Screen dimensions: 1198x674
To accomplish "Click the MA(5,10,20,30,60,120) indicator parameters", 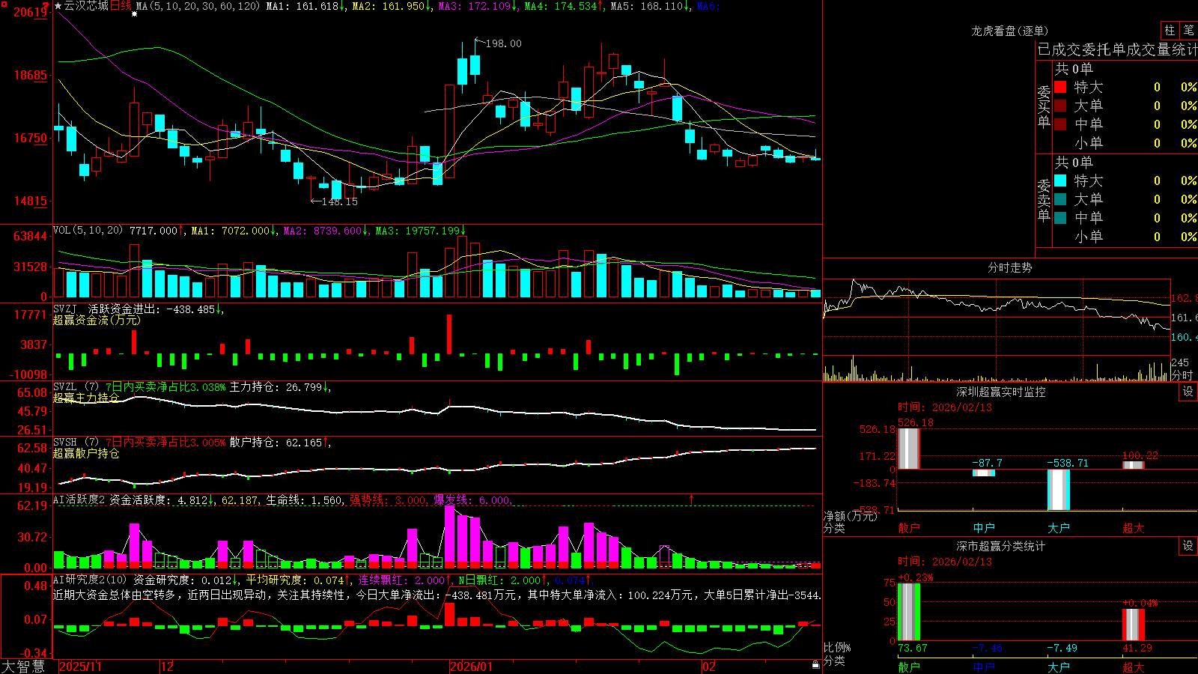I will tap(198, 6).
